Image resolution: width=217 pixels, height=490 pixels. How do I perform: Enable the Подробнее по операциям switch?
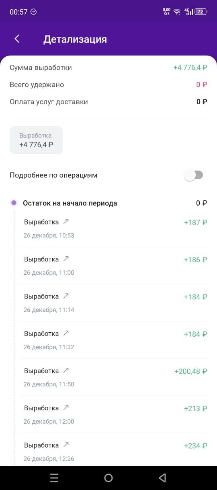tap(193, 175)
